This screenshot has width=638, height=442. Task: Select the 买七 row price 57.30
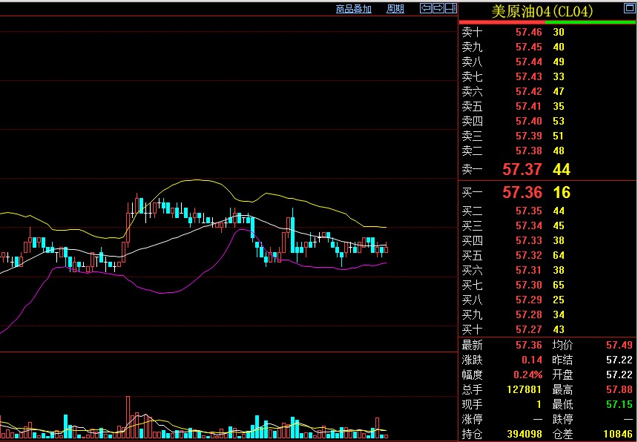pyautogui.click(x=528, y=285)
